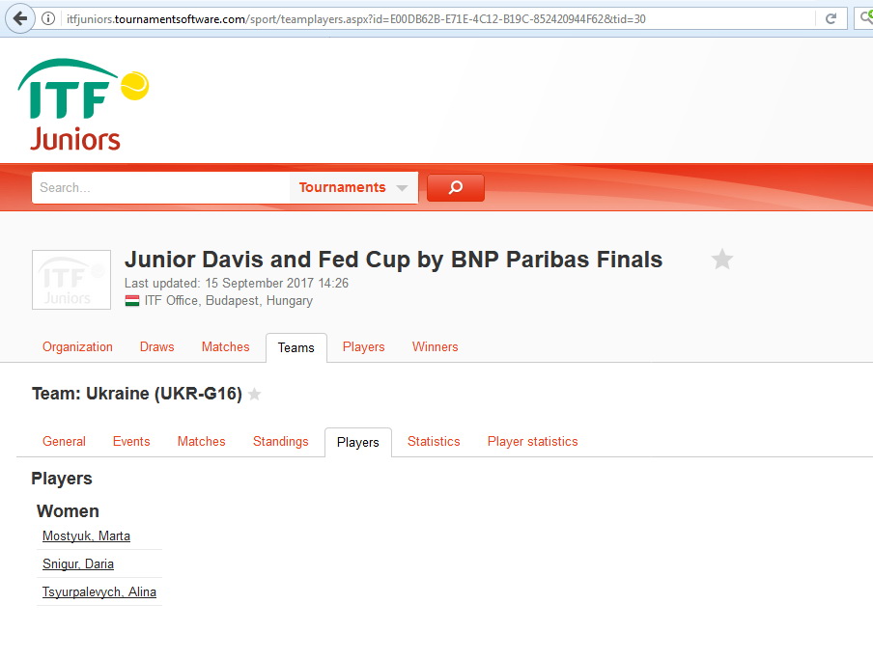The width and height of the screenshot is (873, 659).
Task: Open player link Tsyurpalevych, Alina
Action: 99,591
